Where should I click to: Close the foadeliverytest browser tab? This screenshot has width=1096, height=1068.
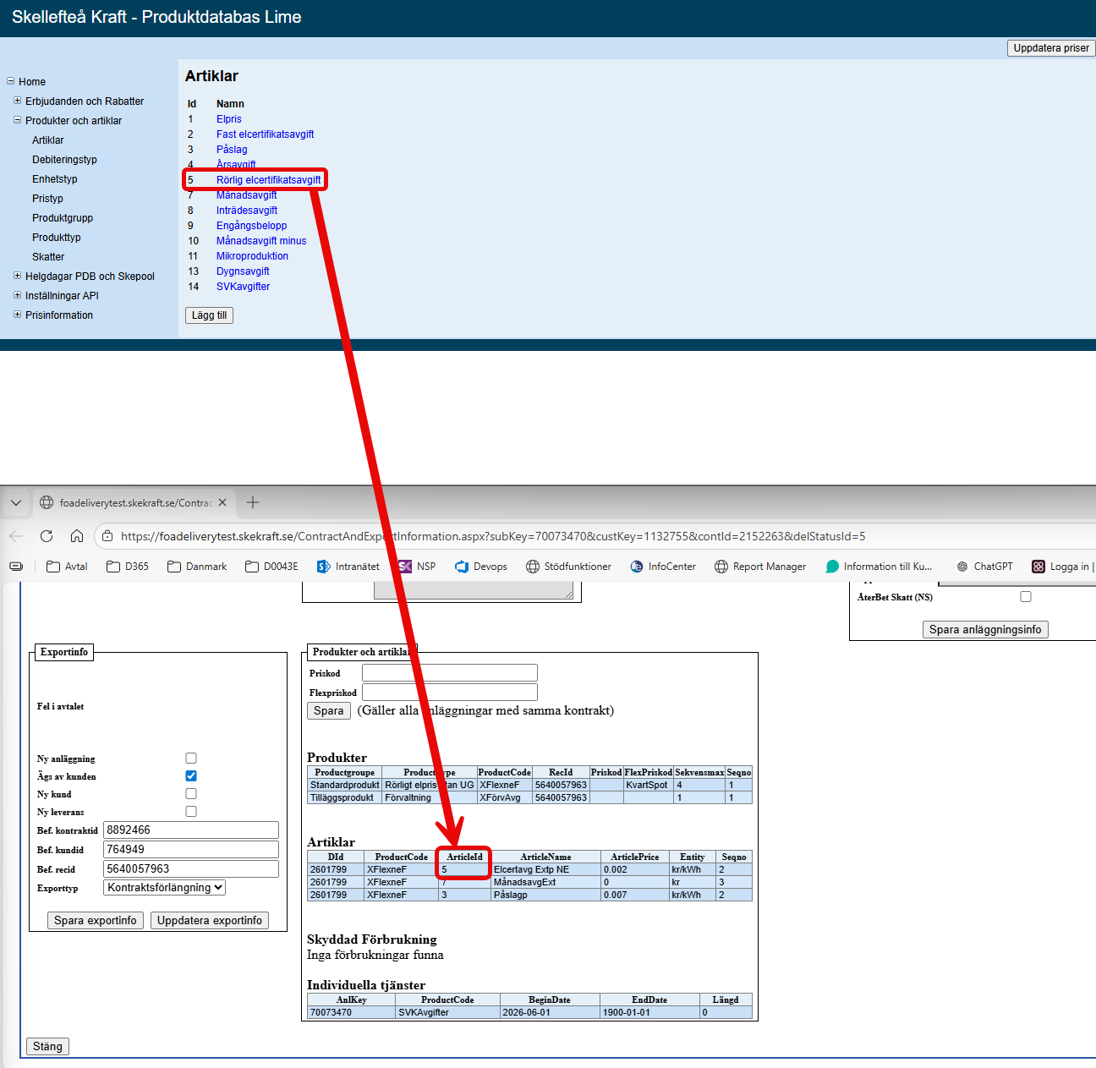click(x=222, y=502)
